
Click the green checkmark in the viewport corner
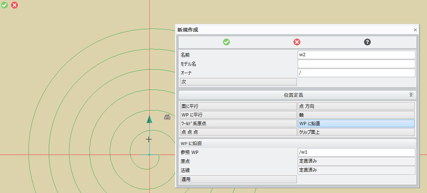click(4, 5)
